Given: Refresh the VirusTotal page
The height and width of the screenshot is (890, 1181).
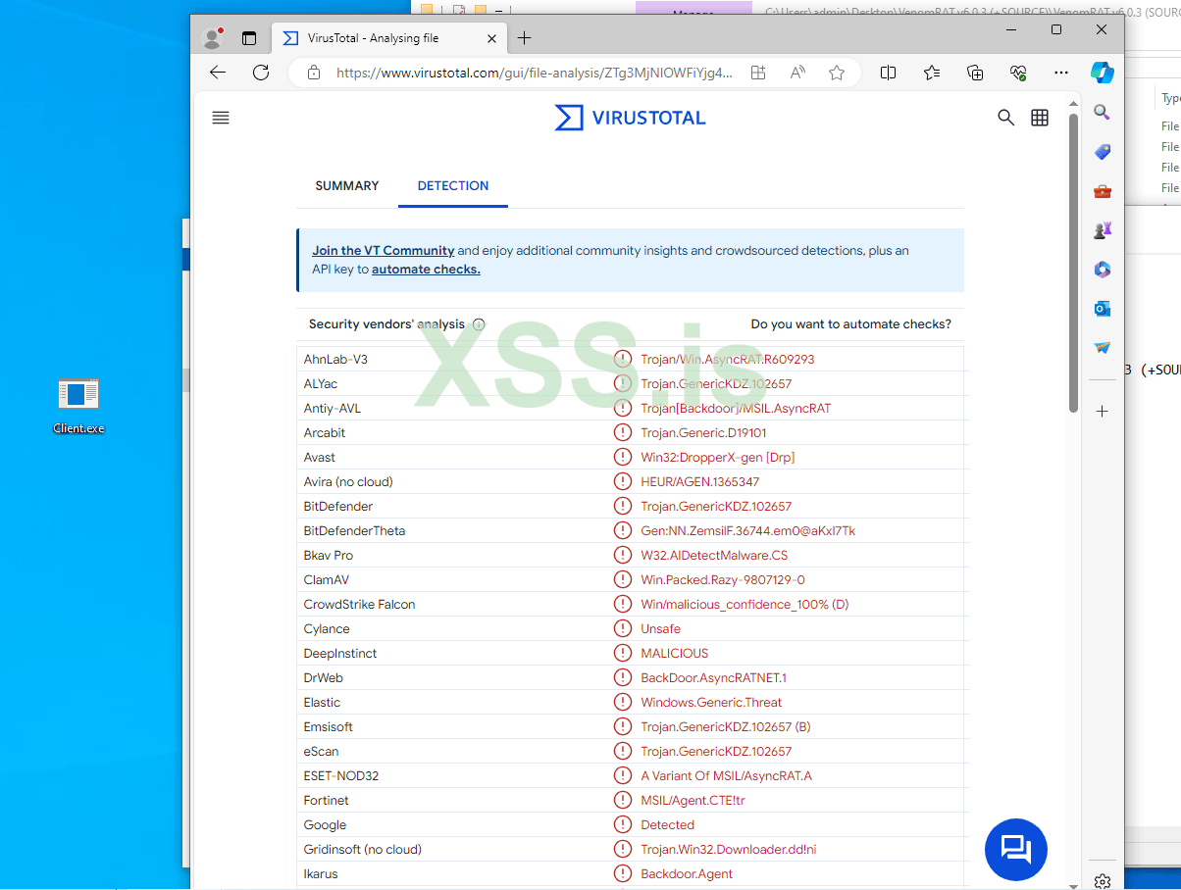Looking at the screenshot, I should pos(261,73).
